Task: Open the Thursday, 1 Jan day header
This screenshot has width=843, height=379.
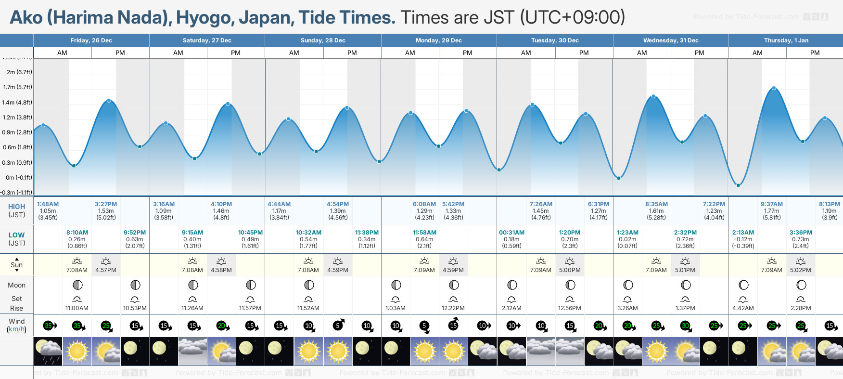Action: click(x=786, y=40)
